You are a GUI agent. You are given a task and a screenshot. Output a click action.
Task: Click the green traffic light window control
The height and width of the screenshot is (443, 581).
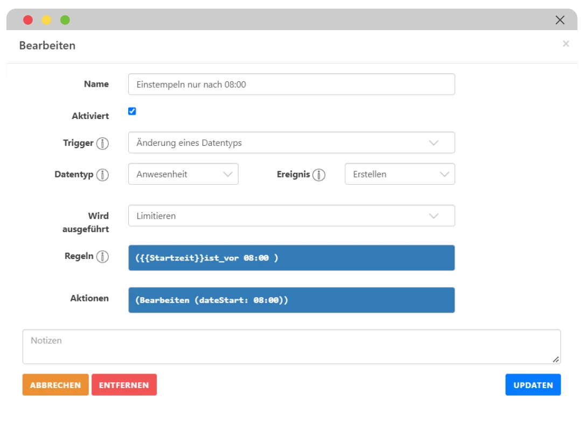pos(64,20)
